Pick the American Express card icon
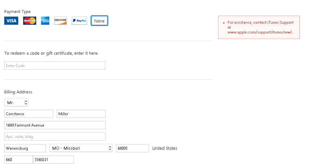Viewport: 315px width, 165px height. (45, 21)
